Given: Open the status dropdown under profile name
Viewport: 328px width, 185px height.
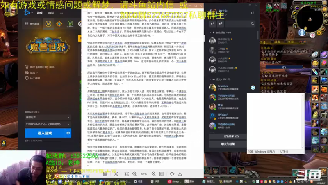Looking at the screenshot, I should 226,15.
